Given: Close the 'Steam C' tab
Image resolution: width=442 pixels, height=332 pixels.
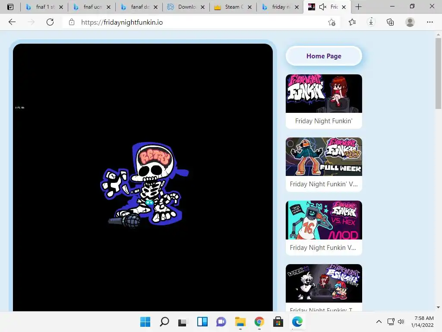Looking at the screenshot, I should [250, 7].
